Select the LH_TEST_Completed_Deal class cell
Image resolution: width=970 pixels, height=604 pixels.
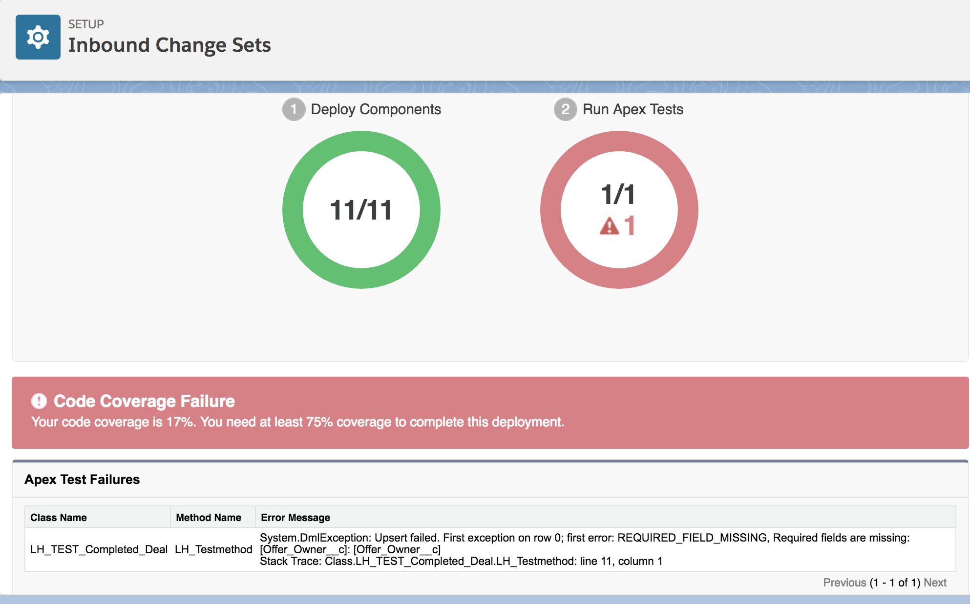[x=99, y=549]
